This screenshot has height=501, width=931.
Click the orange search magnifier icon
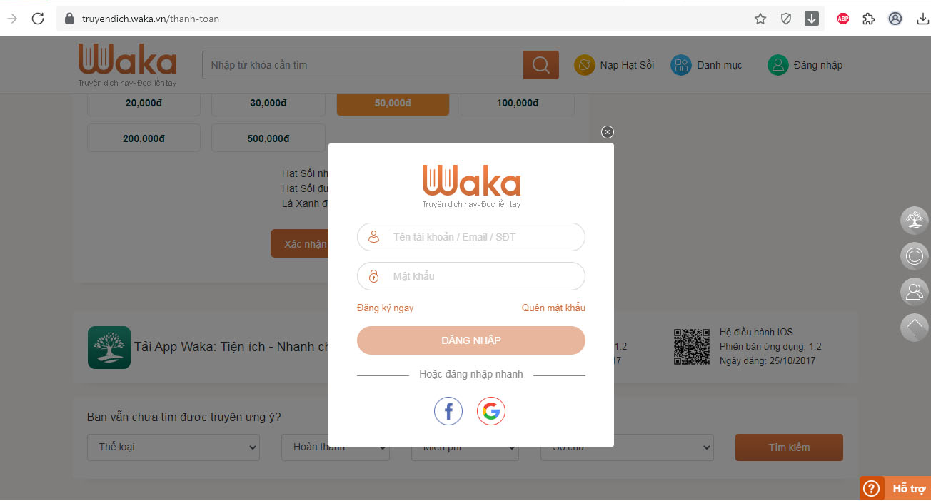[x=541, y=65]
